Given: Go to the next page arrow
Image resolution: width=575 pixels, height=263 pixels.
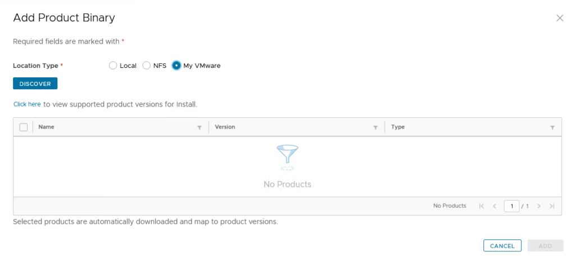Looking at the screenshot, I should [539, 206].
